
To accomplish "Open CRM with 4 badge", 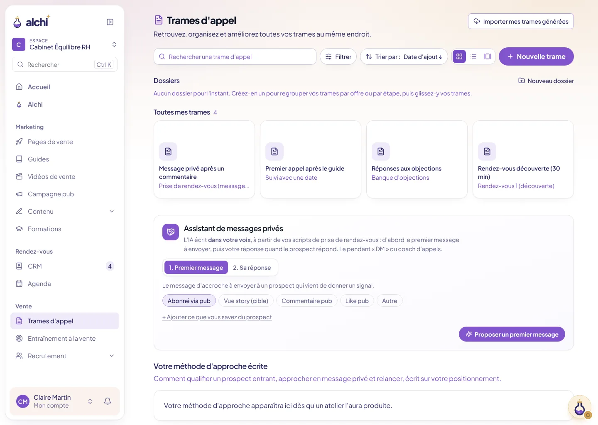I will [65, 266].
